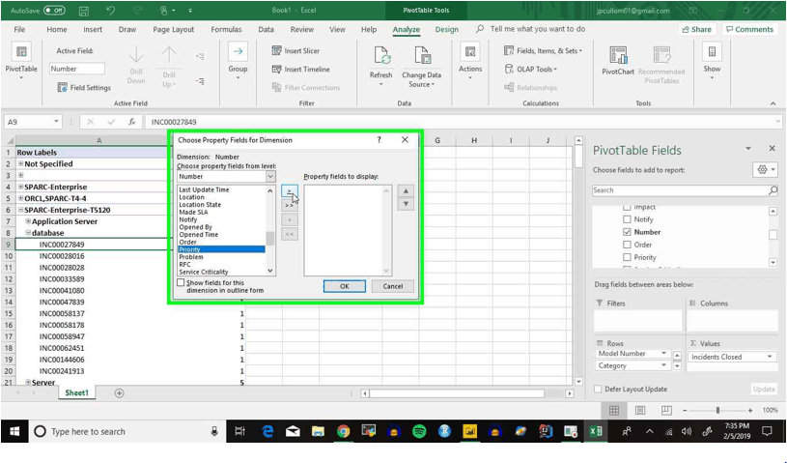Viewport: 787px width, 463px height.
Task: Move property field down arrow
Action: (x=406, y=204)
